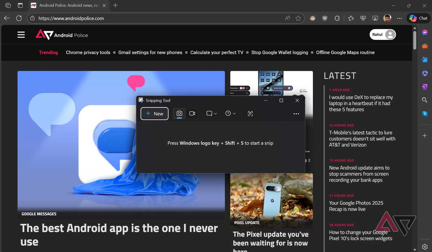Add the page to favorites
Screen dimensions: 432x252
coord(298,18)
